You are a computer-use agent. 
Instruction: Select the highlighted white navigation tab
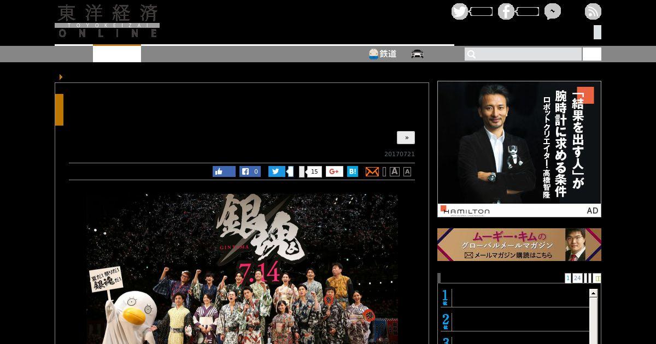pos(117,54)
